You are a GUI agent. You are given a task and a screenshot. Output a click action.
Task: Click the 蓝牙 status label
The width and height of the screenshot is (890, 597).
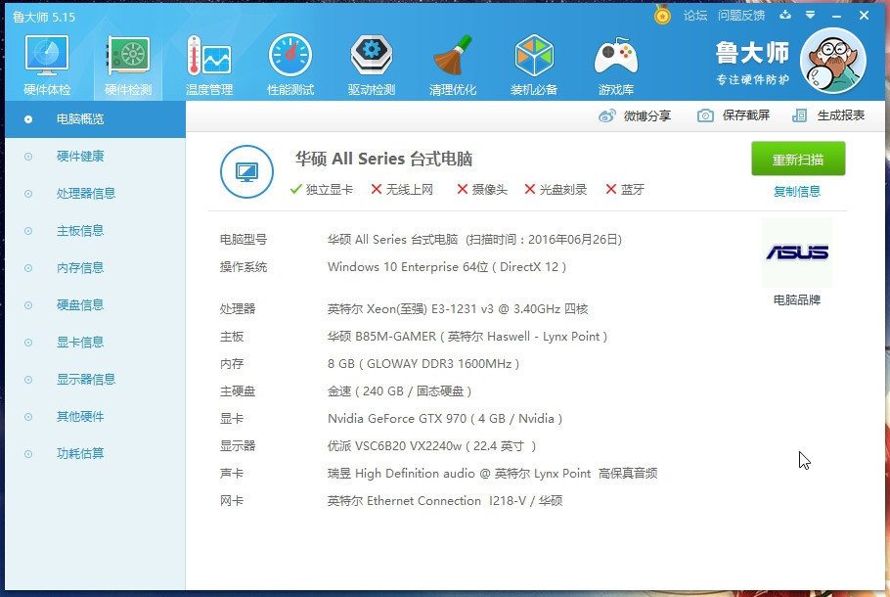(x=625, y=190)
